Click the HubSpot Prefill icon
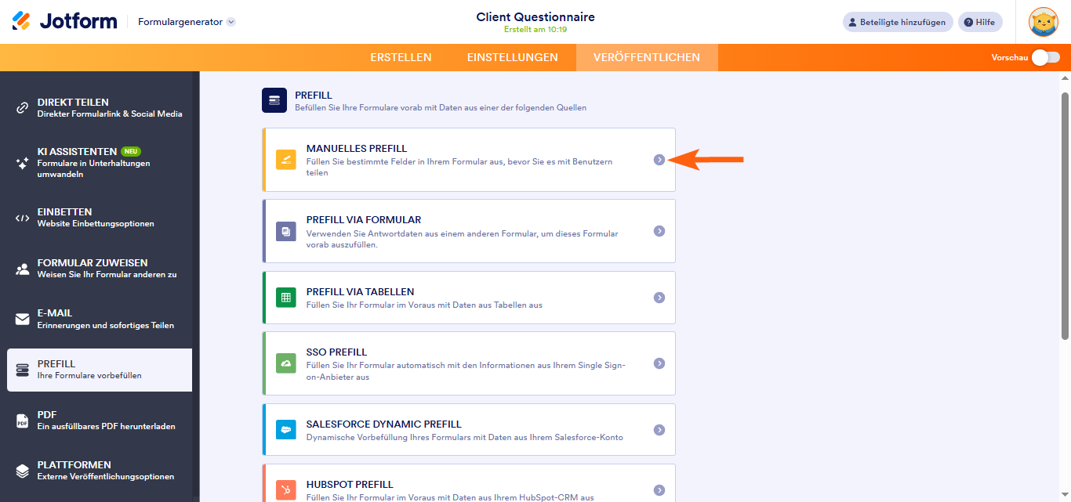 coord(286,490)
